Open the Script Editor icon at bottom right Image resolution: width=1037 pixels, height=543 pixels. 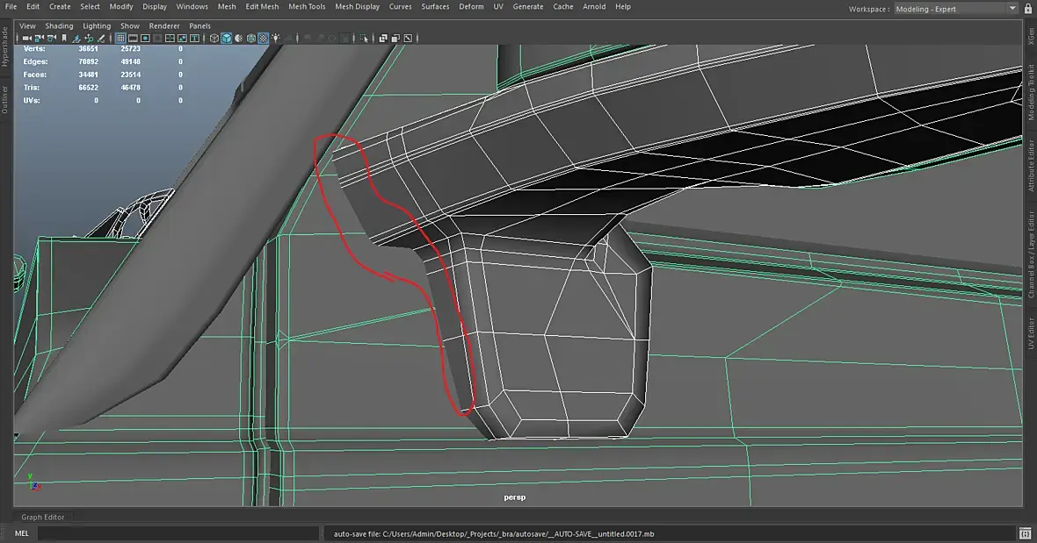[1025, 533]
